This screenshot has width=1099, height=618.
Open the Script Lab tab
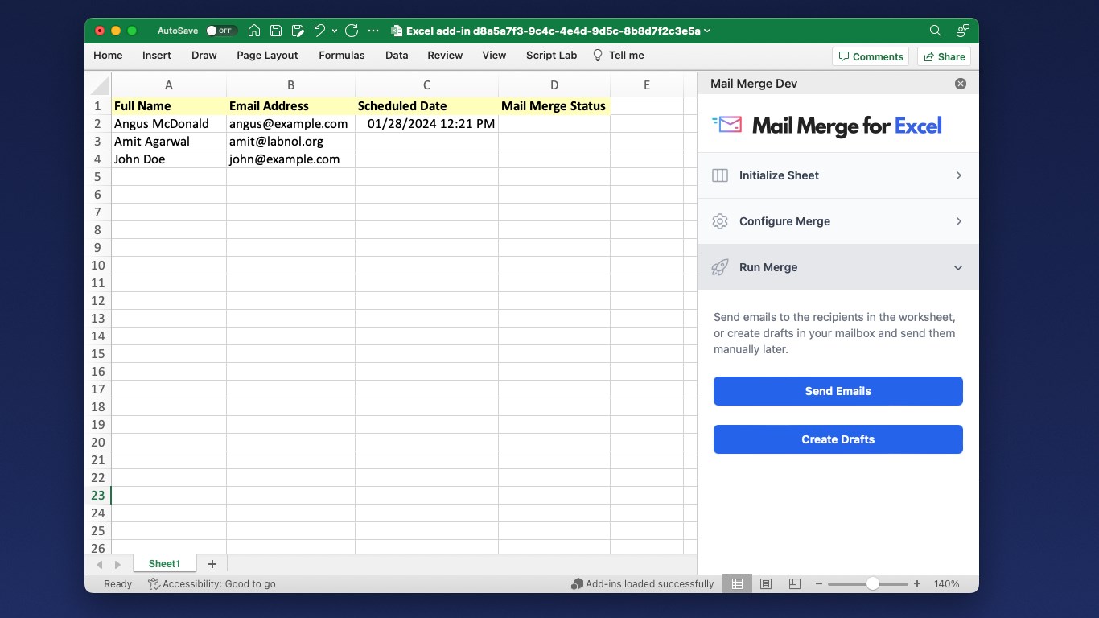[552, 56]
